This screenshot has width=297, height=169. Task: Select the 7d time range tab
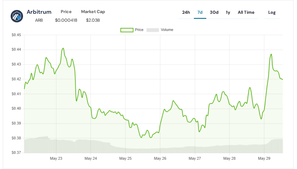pos(200,12)
